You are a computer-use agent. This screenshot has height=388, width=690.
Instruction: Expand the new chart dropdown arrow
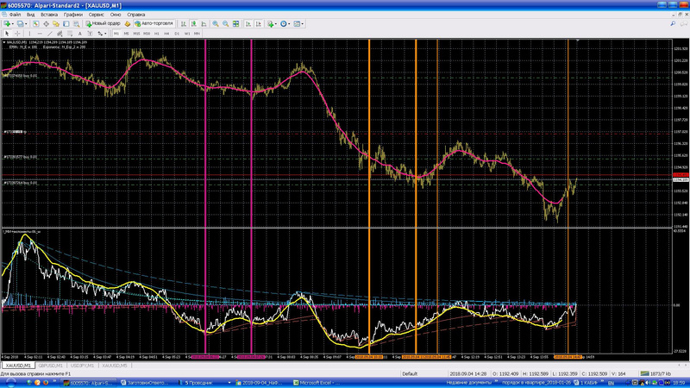[15, 23]
